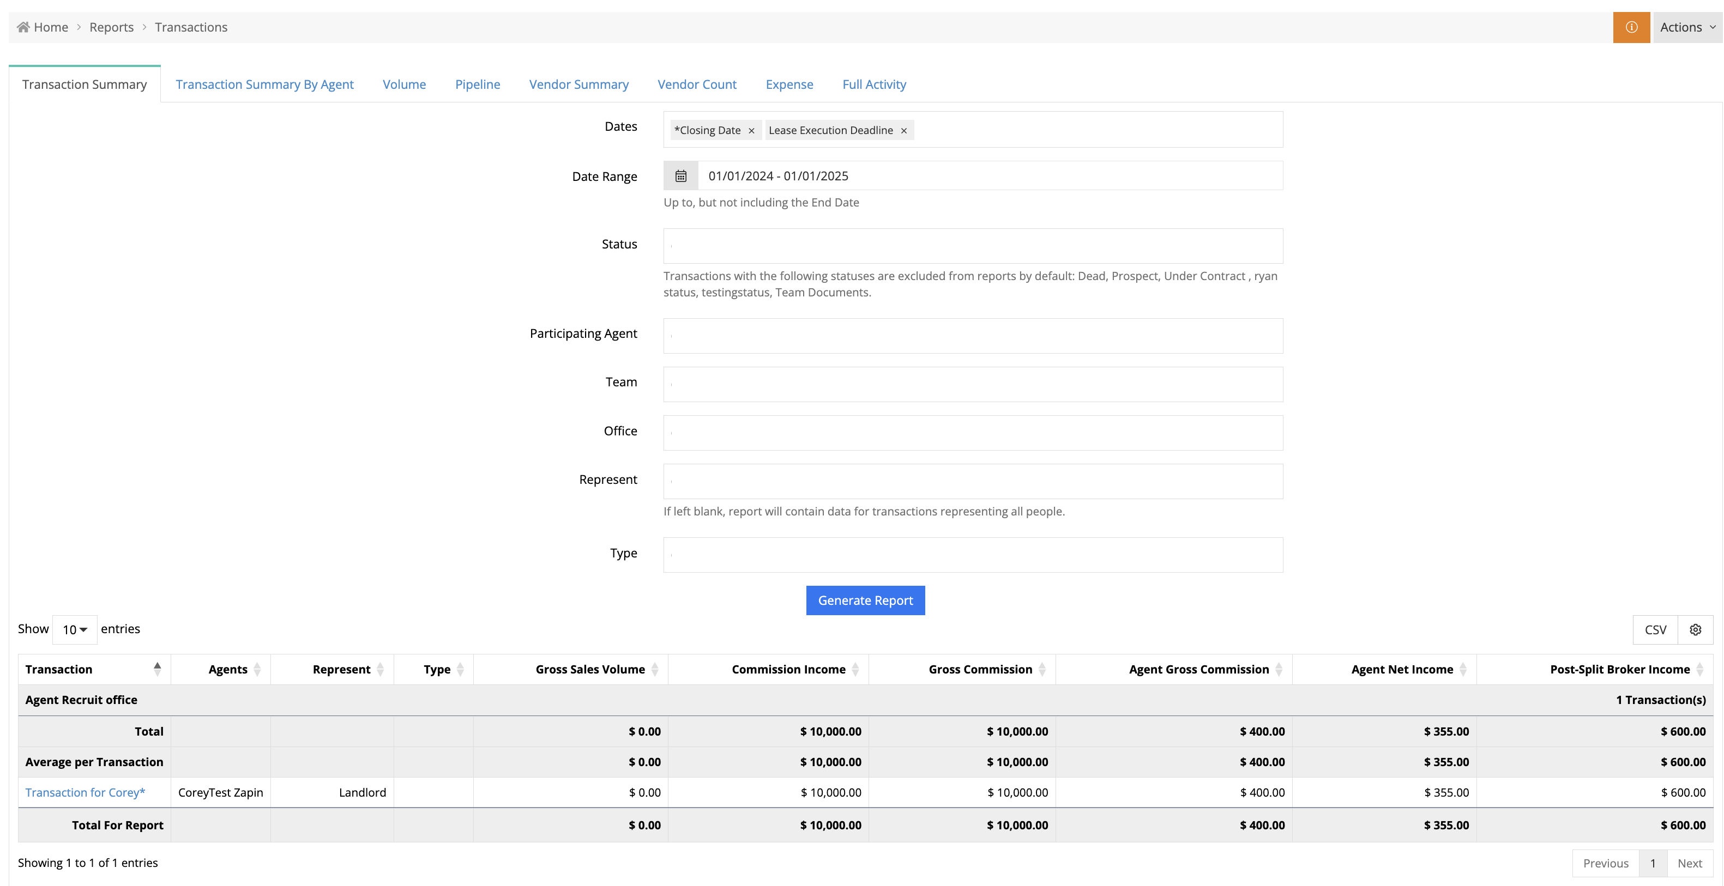Open the Status selection field
Screen dimensions: 1724x886
point(973,246)
